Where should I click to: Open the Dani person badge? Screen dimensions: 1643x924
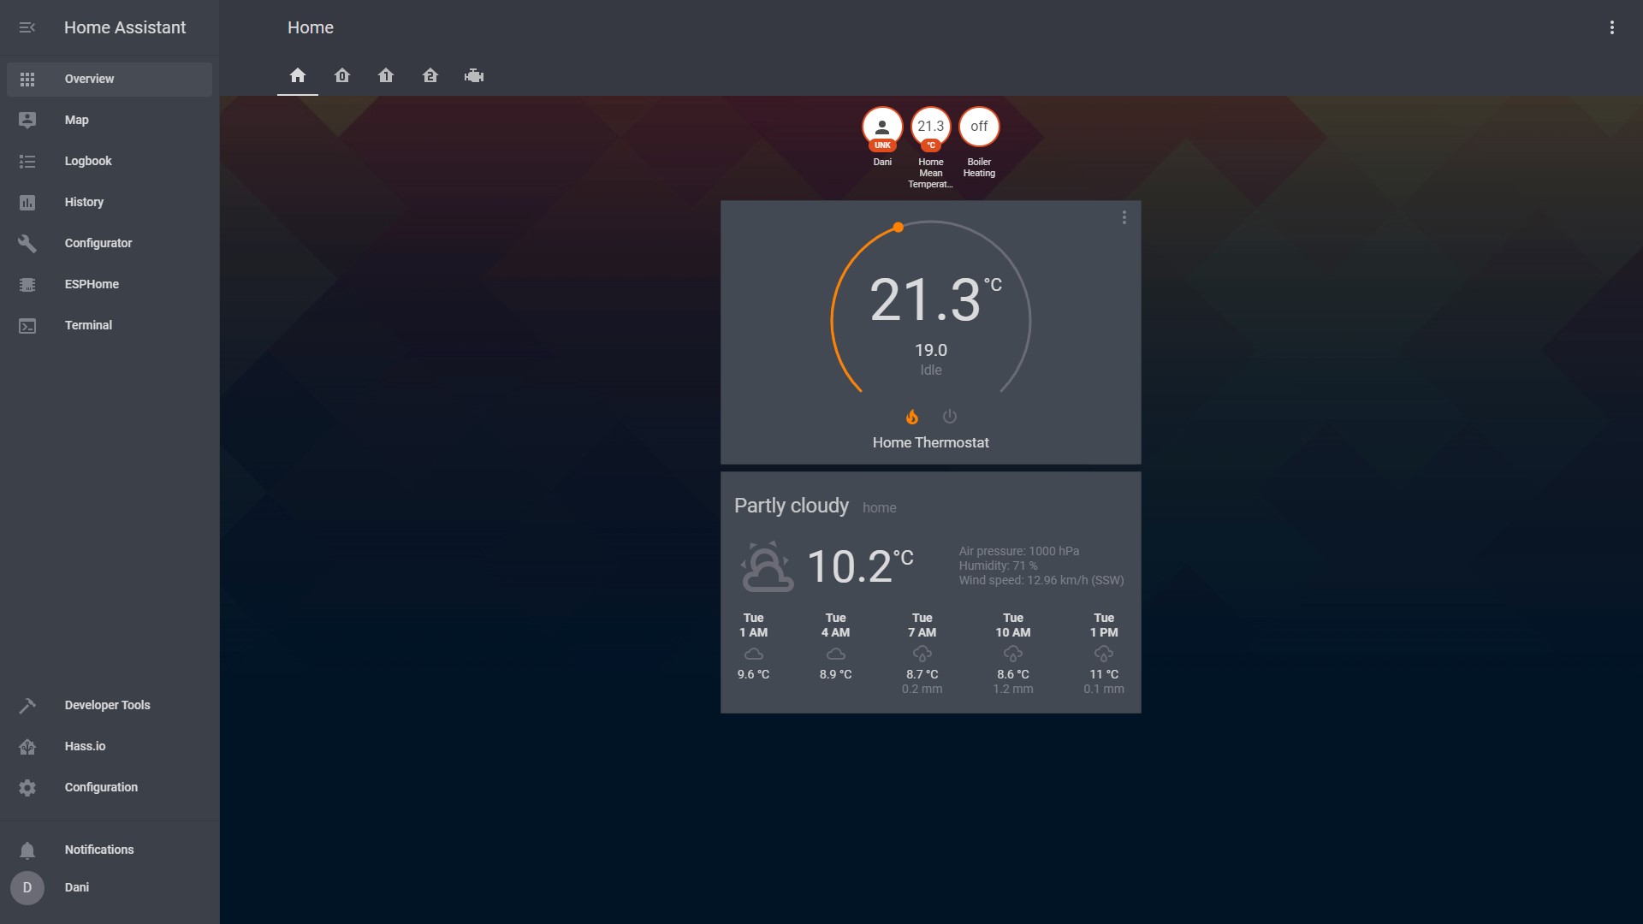click(882, 127)
